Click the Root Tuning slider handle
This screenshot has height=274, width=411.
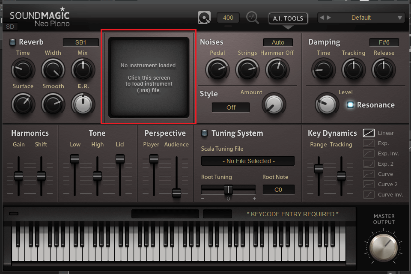228,190
